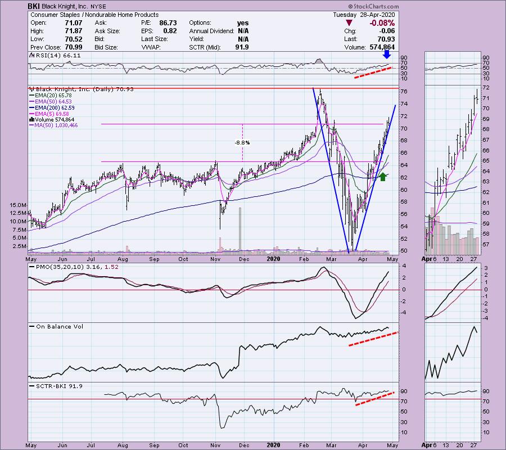This screenshot has height=450, width=506.
Task: Click the -8.8% measurement label
Action: pyautogui.click(x=242, y=143)
